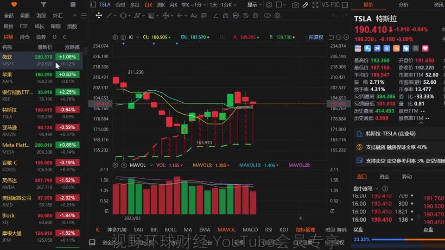Open the 1天:1分K dropdown
The height and width of the screenshot is (250, 445).
(222, 5)
